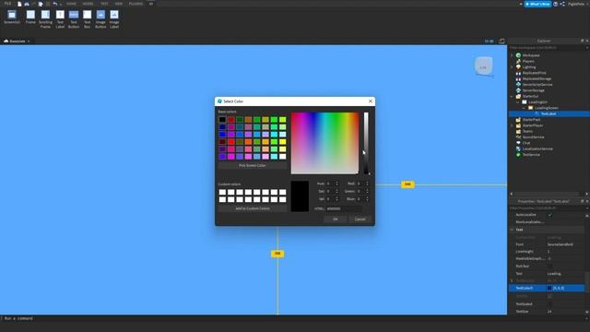Click the StarterGui folder icon in Explorer
590x332 pixels.
(518, 96)
